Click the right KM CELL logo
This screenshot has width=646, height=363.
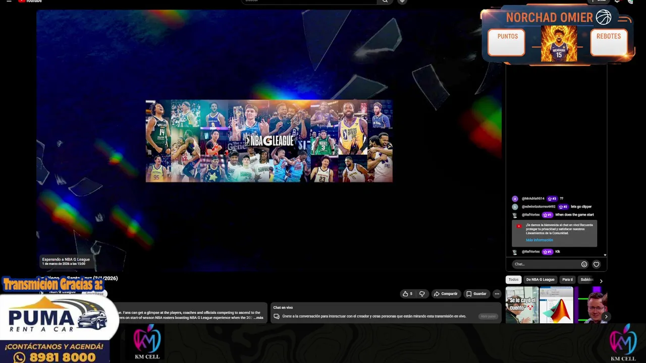coord(623,343)
